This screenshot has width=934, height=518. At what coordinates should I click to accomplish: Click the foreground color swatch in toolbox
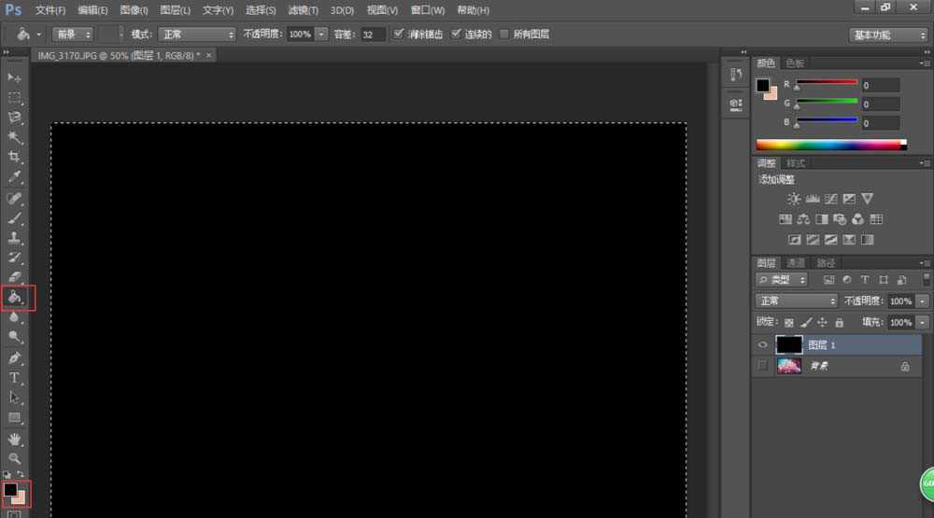(10, 489)
